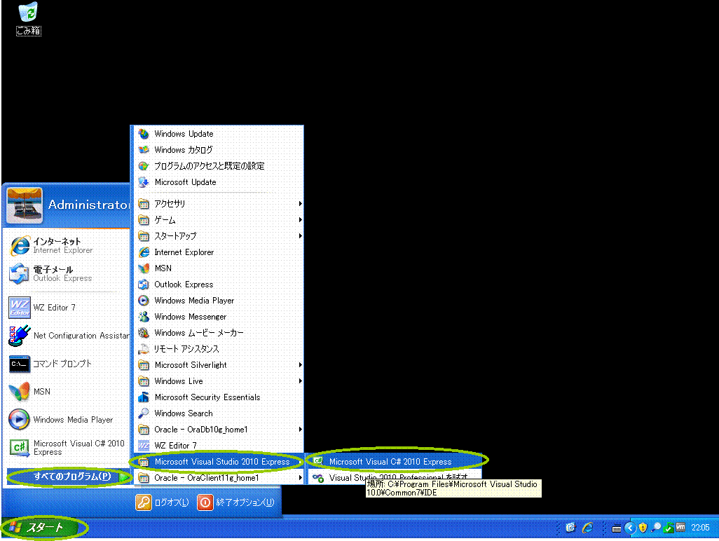Click the Windows Update globe icon
The image size is (719, 541).
click(x=144, y=133)
